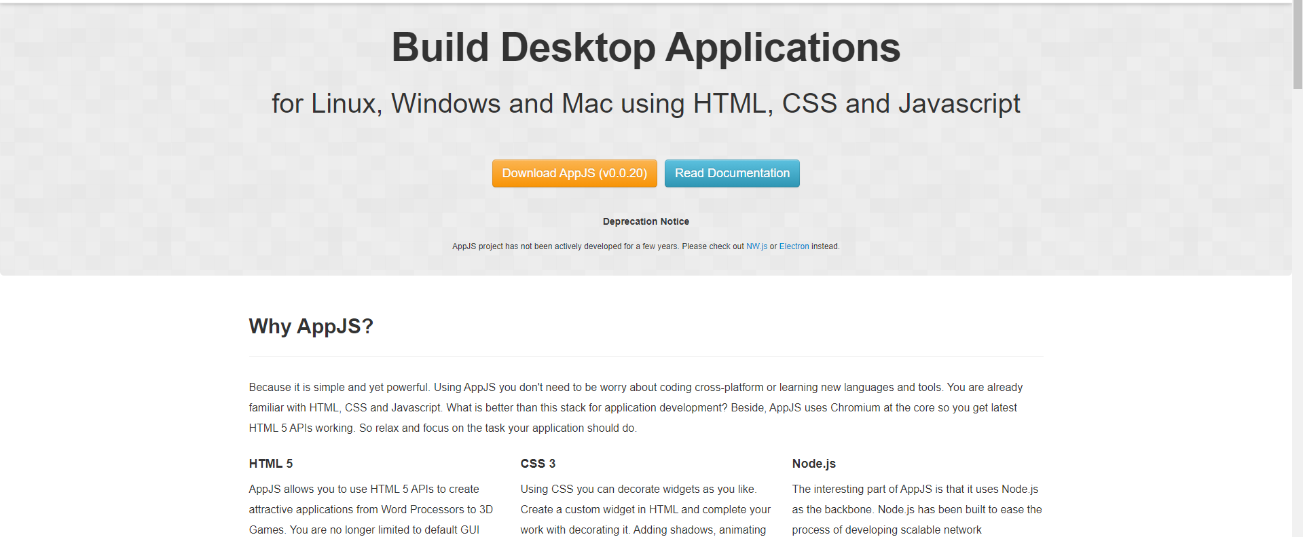Follow the NW.js link
1303x537 pixels.
pyautogui.click(x=756, y=246)
